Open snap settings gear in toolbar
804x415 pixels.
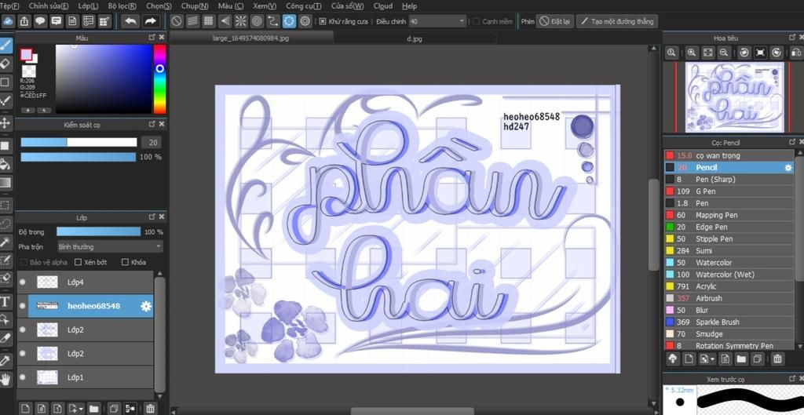305,21
